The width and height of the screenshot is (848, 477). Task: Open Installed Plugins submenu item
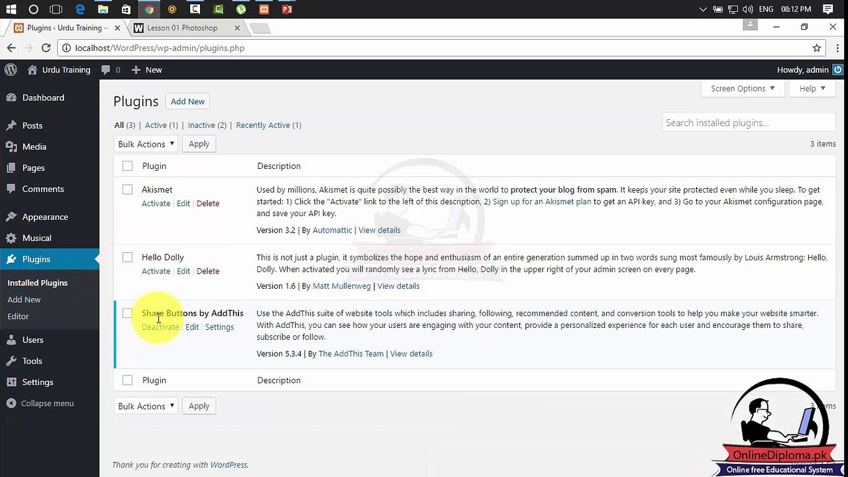[x=38, y=283]
